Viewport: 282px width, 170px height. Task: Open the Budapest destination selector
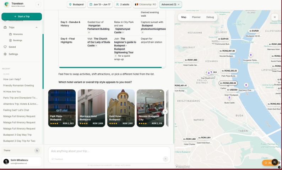point(76,5)
